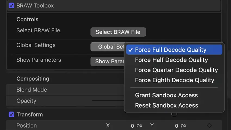Click the Transform on-screen controls icon

click(x=174, y=114)
